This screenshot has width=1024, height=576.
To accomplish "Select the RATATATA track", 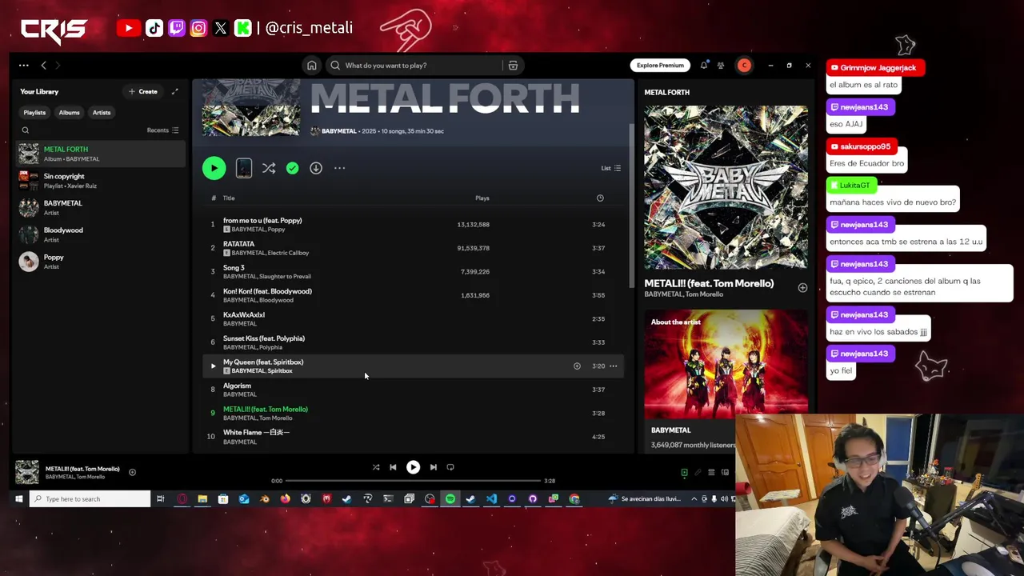I will click(x=413, y=248).
